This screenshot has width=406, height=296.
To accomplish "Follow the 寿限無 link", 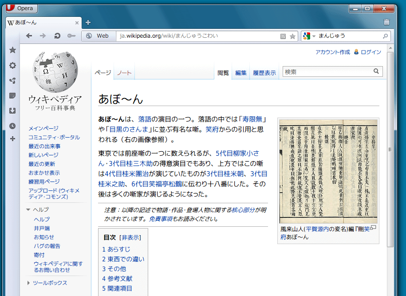I will pos(252,119).
